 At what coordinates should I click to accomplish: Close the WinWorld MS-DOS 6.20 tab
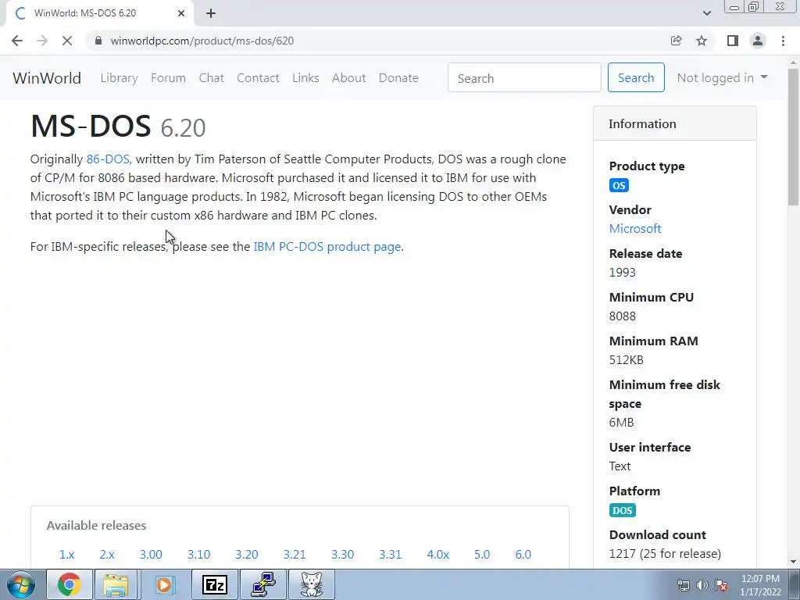pos(181,13)
